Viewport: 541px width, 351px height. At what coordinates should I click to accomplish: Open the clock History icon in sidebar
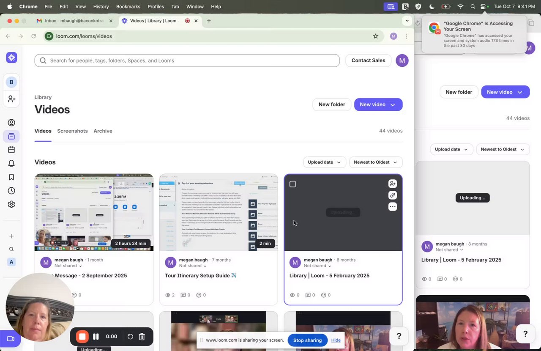pos(11,191)
